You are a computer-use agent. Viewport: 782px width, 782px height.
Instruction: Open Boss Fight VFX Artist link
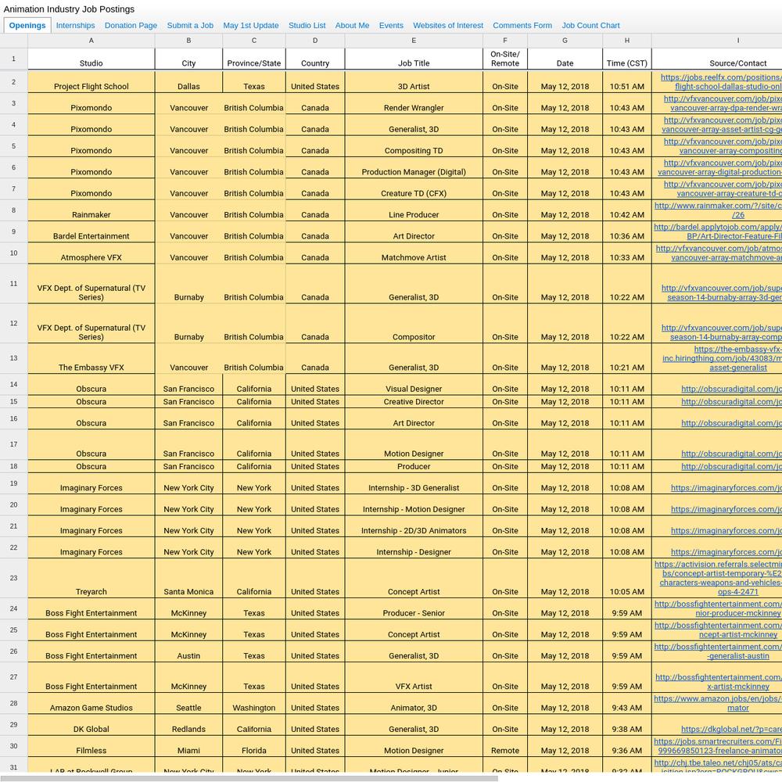(718, 682)
